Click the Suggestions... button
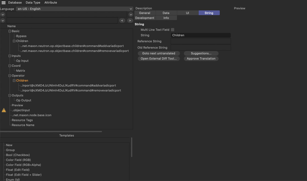The height and width of the screenshot is (181, 307). (201, 53)
